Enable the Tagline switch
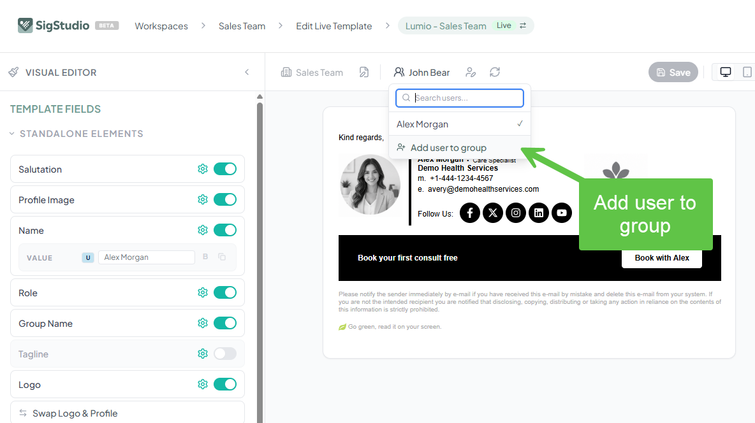The width and height of the screenshot is (755, 423). click(225, 354)
